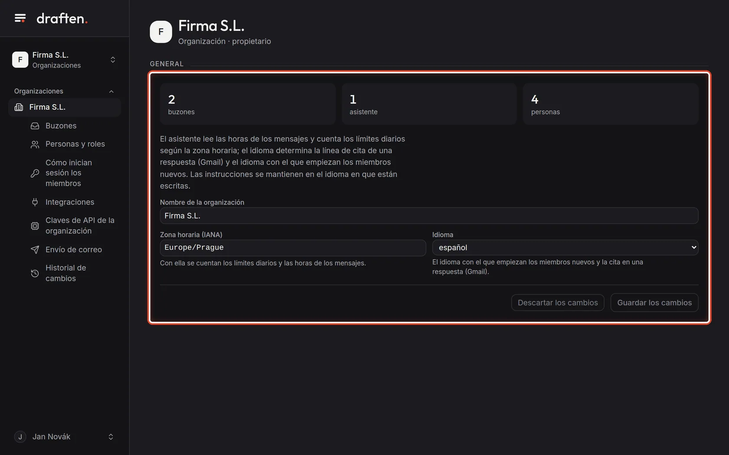Click the Personas y roles people icon
The image size is (729, 455).
(x=35, y=144)
